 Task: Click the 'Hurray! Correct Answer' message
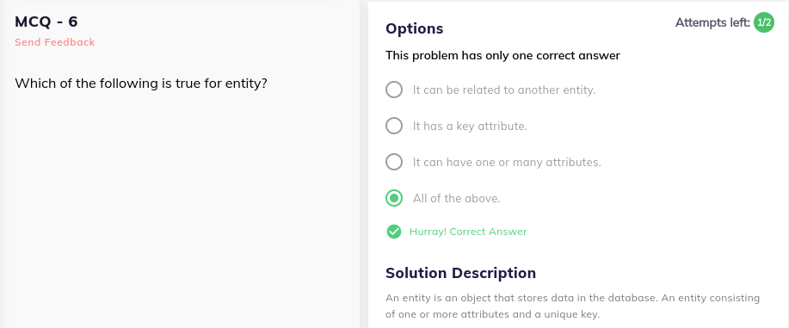pos(468,232)
